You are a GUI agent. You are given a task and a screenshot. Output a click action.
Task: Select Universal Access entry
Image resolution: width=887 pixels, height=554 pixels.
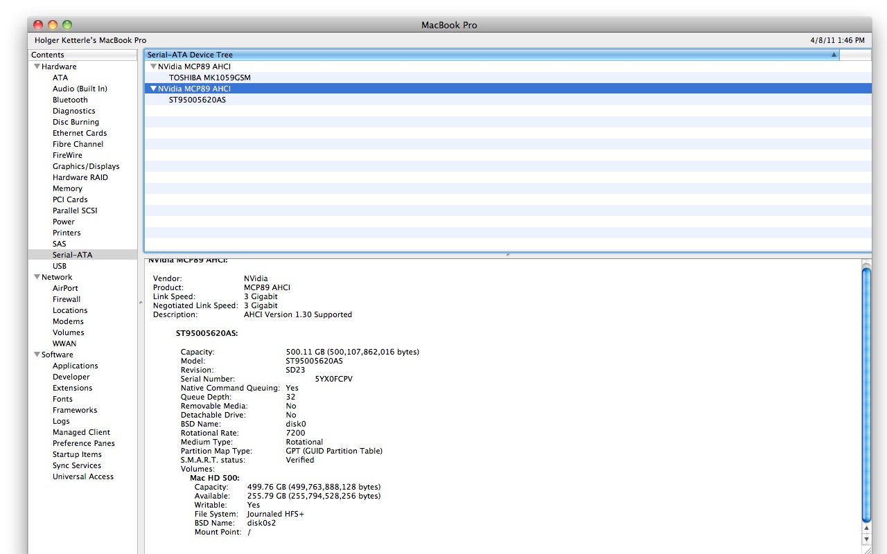pyautogui.click(x=83, y=476)
